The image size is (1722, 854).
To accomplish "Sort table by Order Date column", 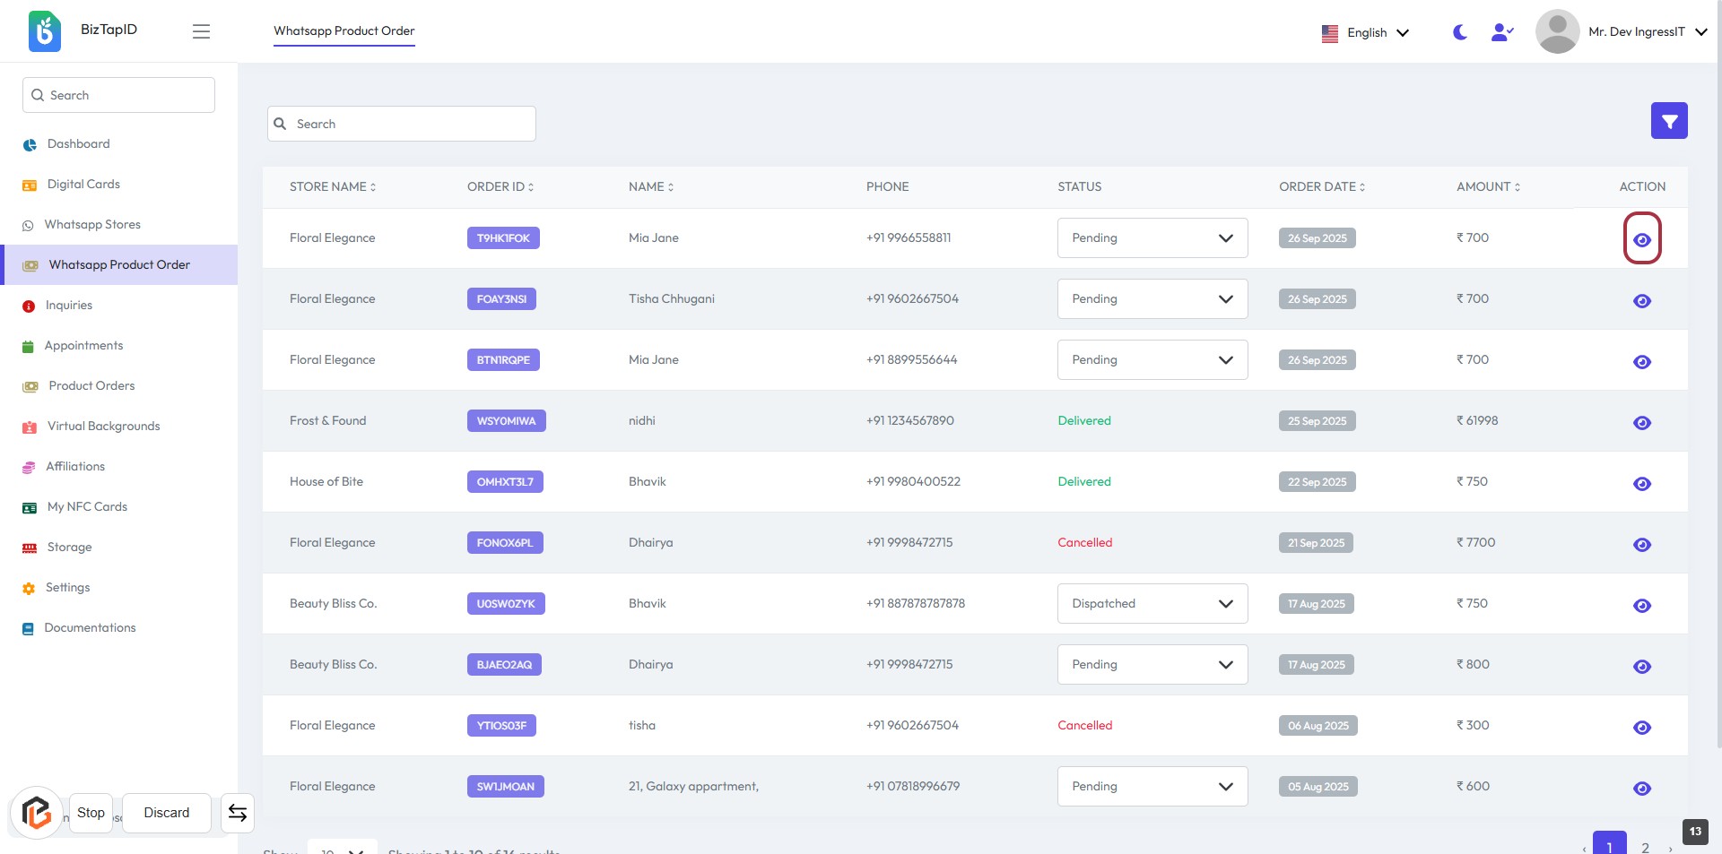I will coord(1321,187).
